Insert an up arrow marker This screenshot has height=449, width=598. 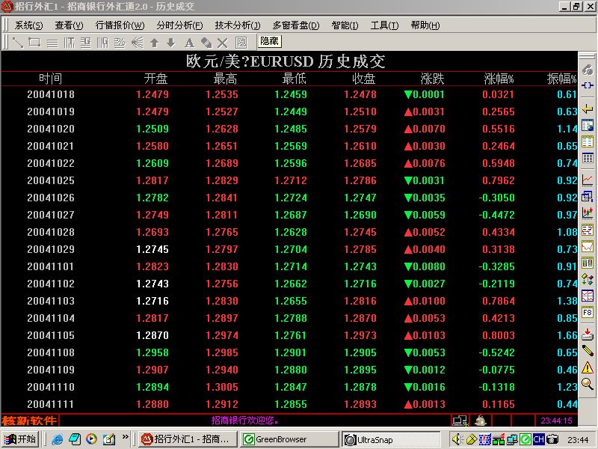coord(155,43)
